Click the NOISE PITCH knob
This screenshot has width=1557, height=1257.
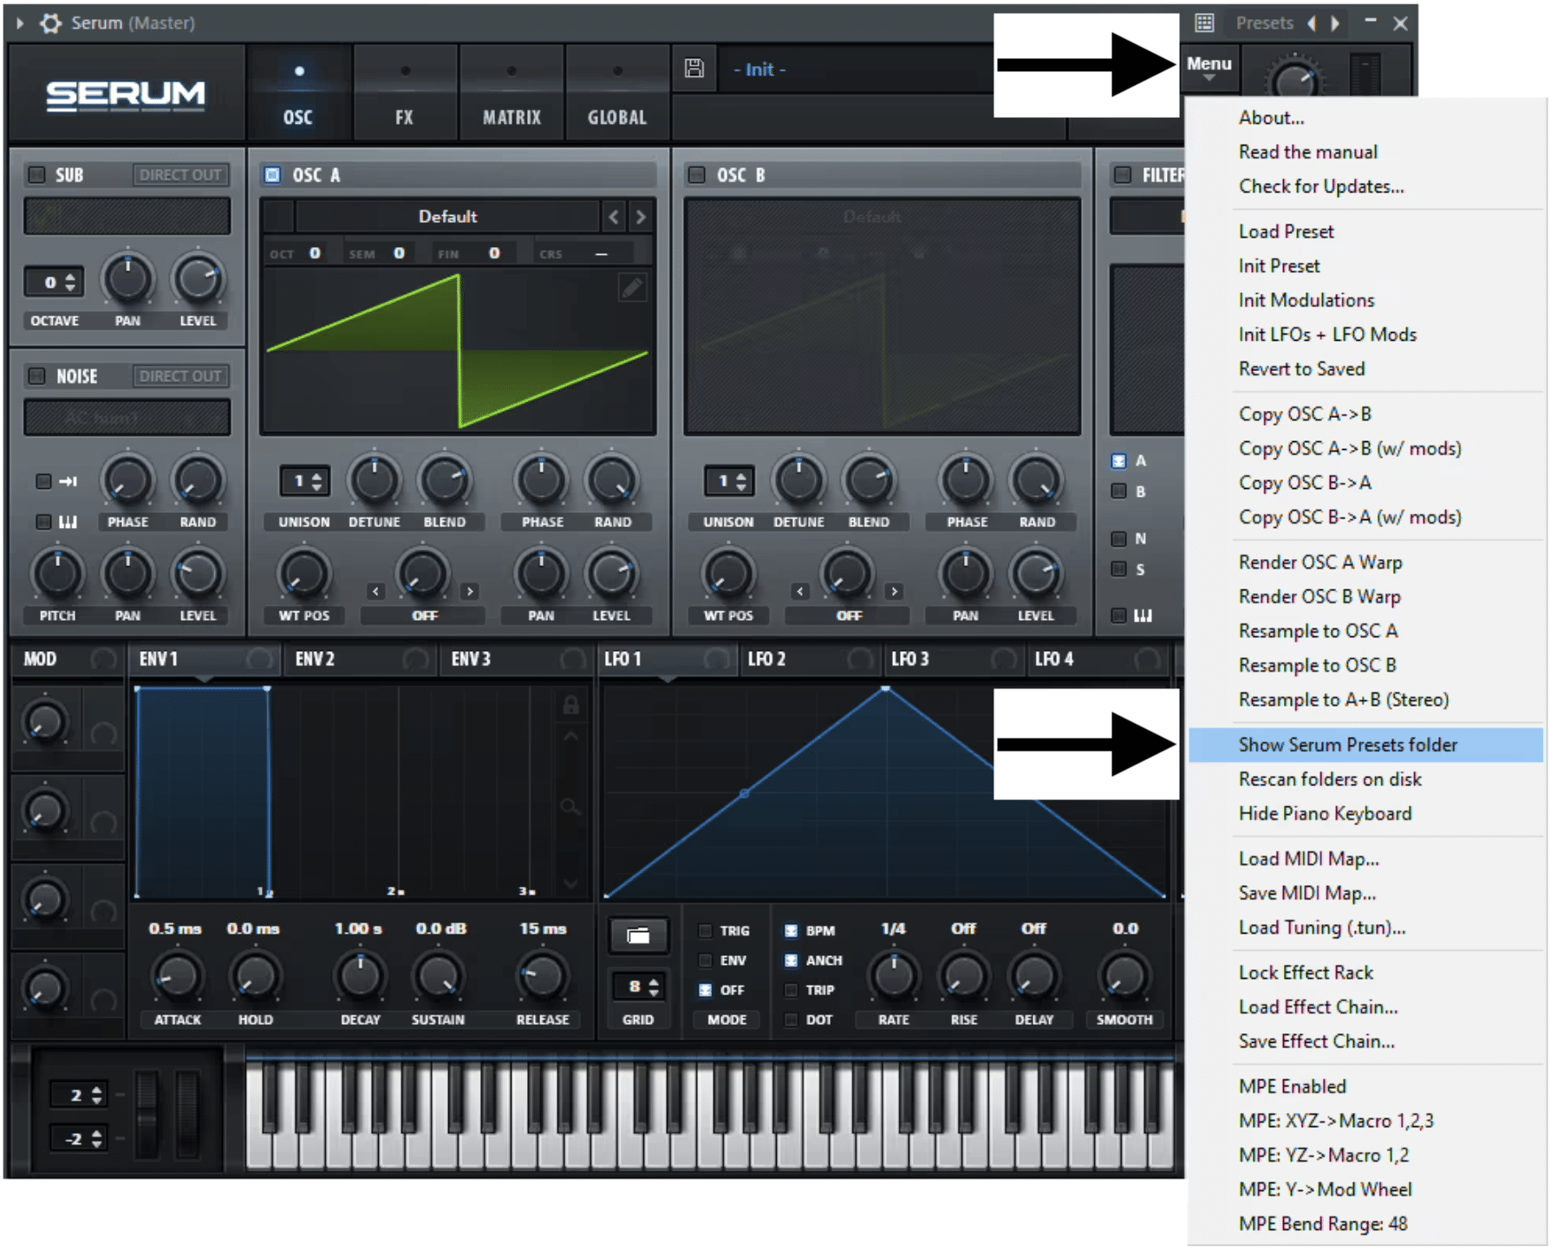57,573
